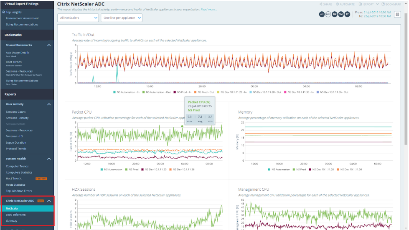409x230 pixels.
Task: Open the Computer Trends report
Action: click(17, 166)
